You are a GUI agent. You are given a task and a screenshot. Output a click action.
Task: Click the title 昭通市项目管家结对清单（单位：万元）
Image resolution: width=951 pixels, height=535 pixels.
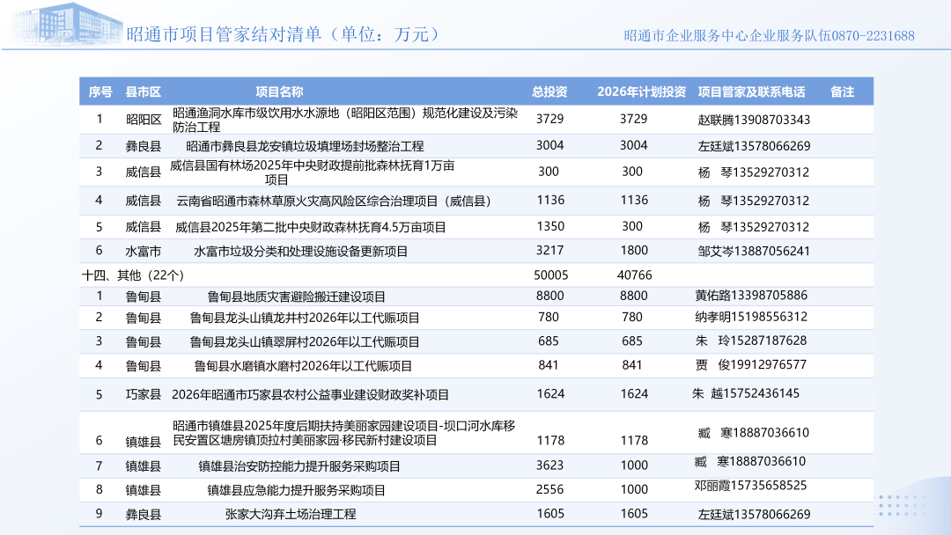tap(284, 34)
